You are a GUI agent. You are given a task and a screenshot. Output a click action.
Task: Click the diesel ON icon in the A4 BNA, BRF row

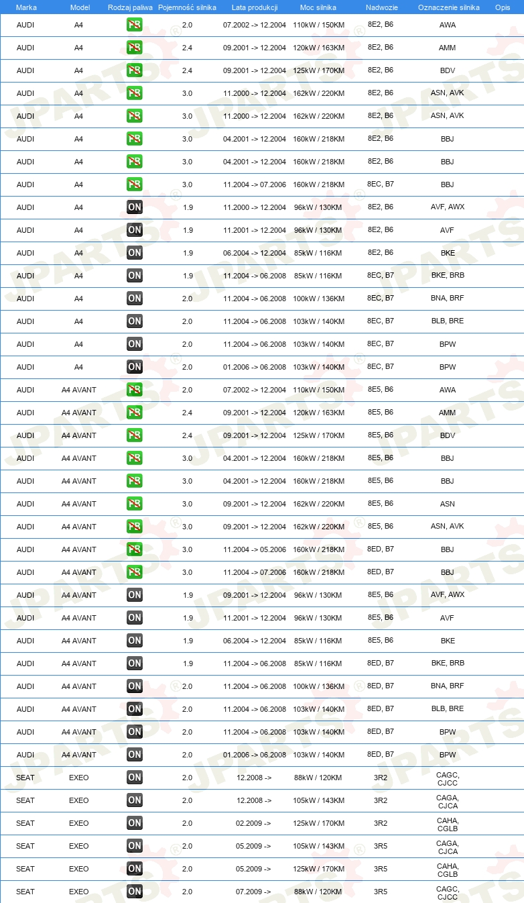pos(134,299)
